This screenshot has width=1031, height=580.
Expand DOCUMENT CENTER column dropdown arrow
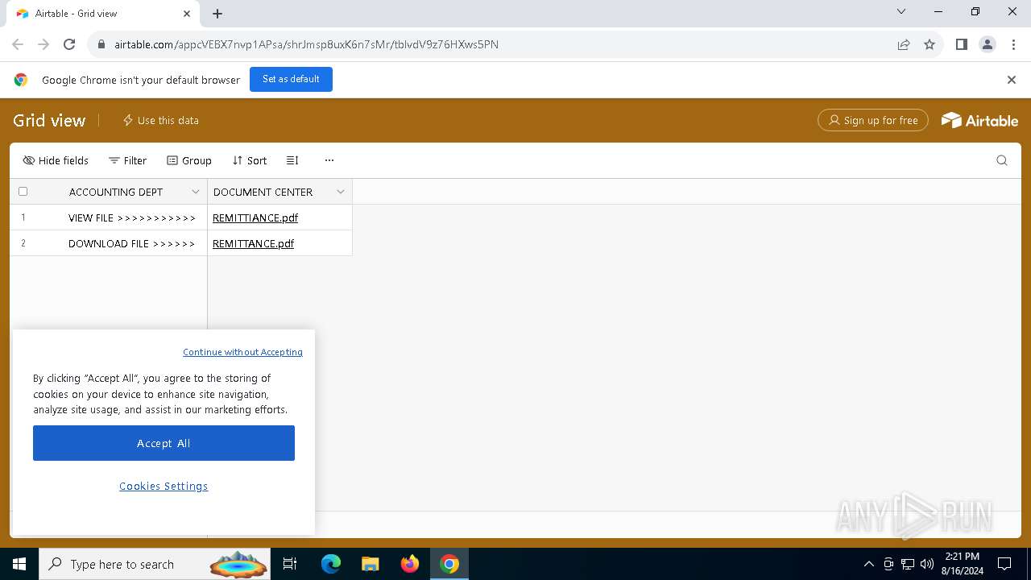point(340,192)
